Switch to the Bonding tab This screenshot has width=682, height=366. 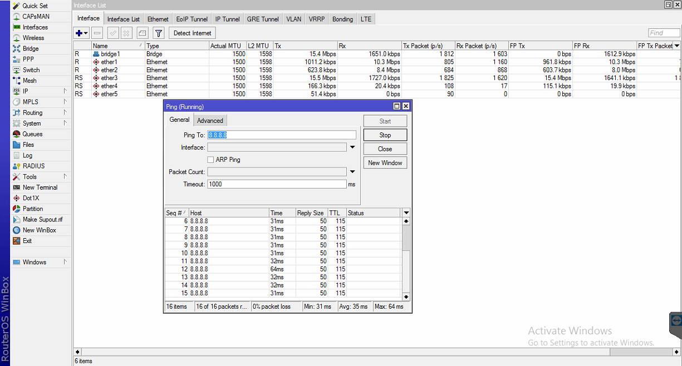(x=342, y=19)
